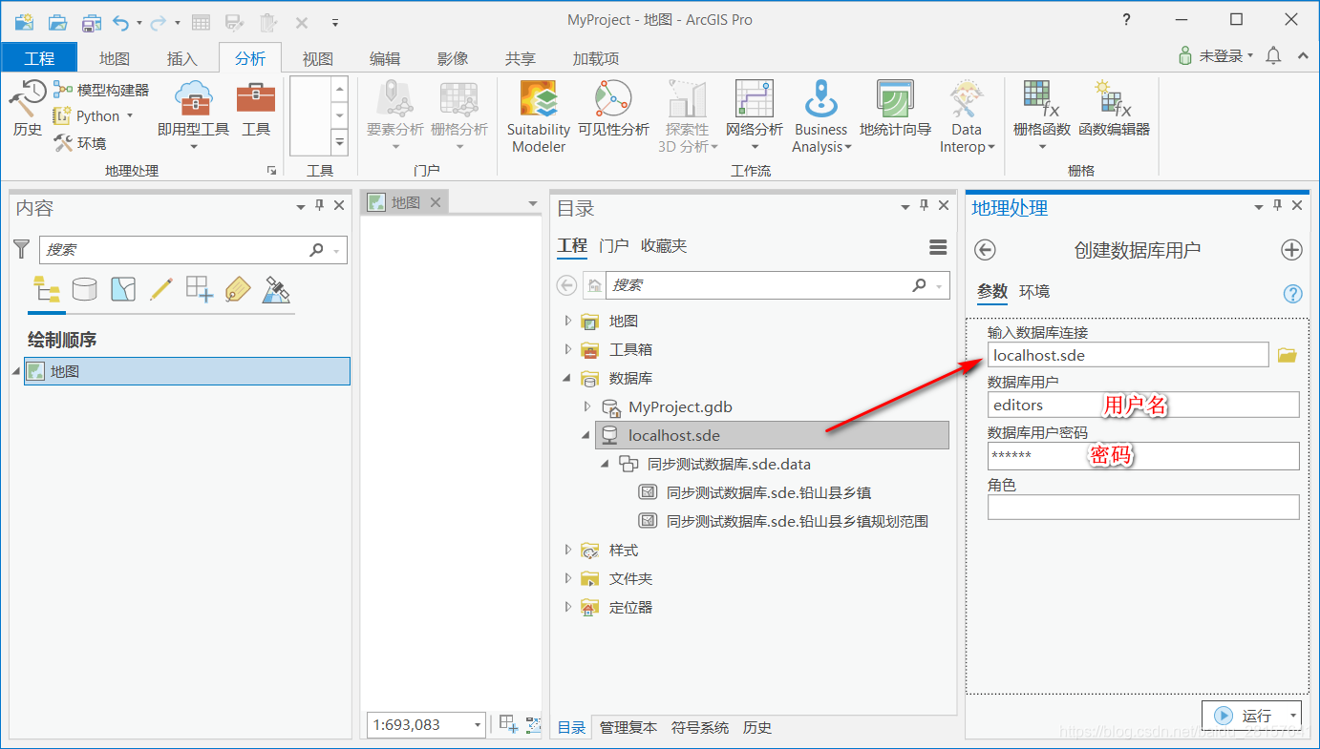Open ModelBuilder (模型构建器)
The width and height of the screenshot is (1320, 749).
pyautogui.click(x=101, y=90)
